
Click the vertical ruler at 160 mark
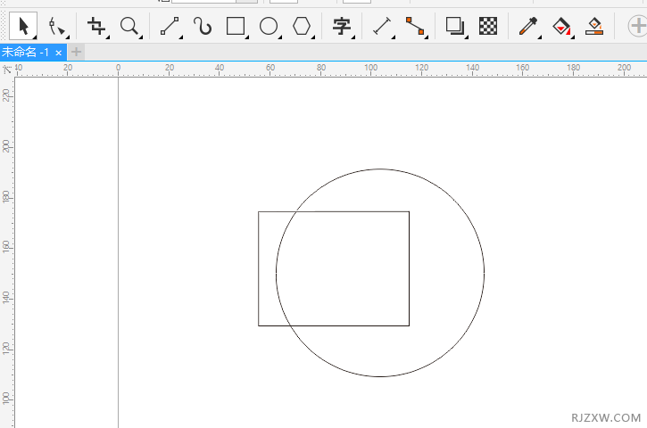click(x=6, y=247)
